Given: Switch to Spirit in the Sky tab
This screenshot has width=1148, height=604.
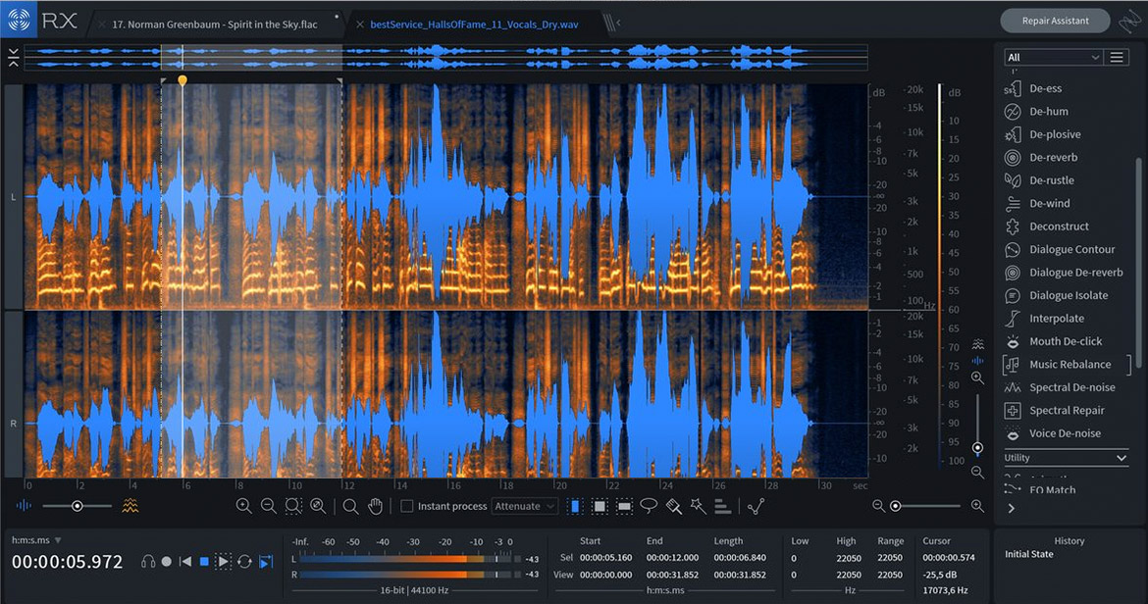Looking at the screenshot, I should point(215,25).
